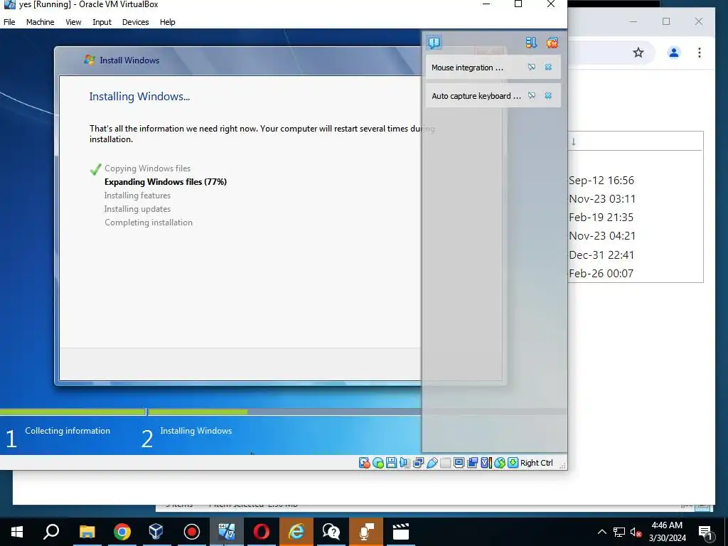Open the Help menu
The image size is (728, 546).
coord(168,22)
